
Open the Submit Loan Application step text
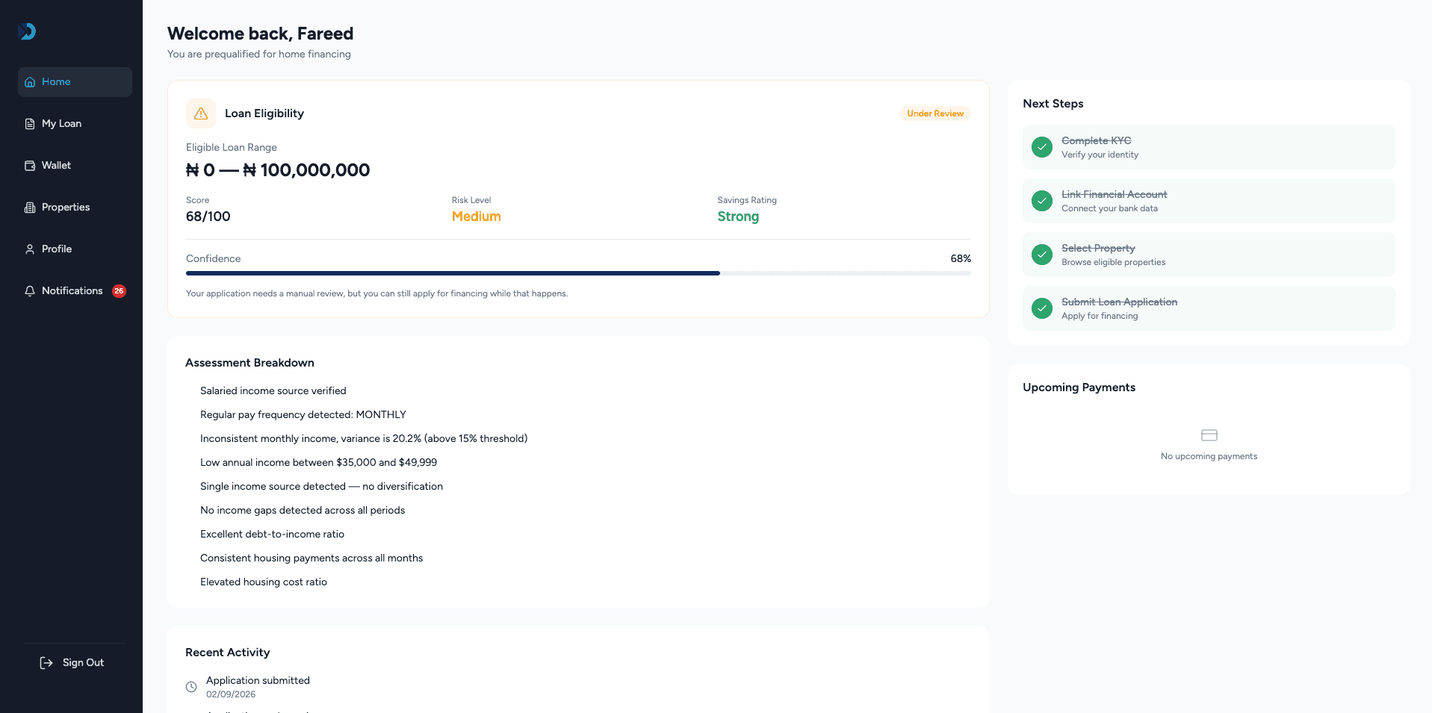[1119, 302]
